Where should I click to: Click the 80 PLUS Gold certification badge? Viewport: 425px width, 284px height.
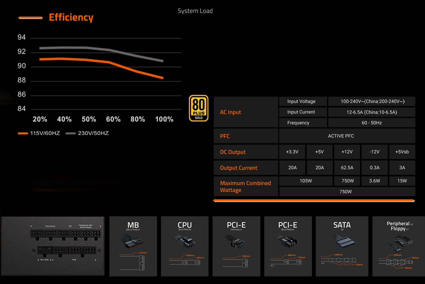pos(199,108)
